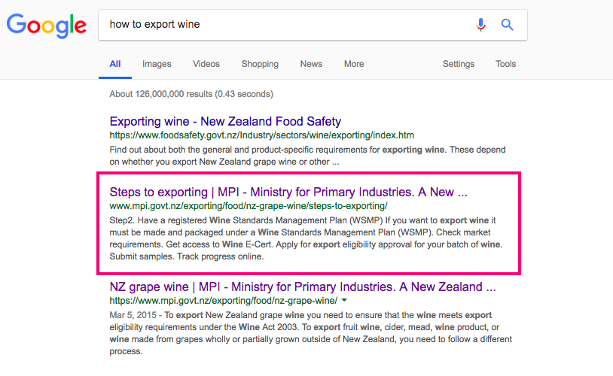Open the Settings menu
Viewport: 613px width, 376px height.
(x=458, y=64)
